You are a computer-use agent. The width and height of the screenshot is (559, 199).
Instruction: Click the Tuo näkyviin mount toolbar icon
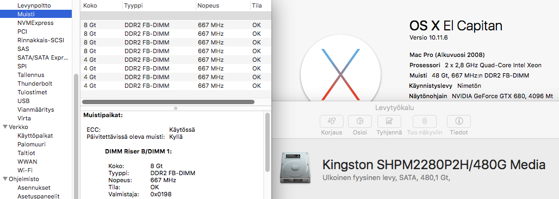(x=424, y=121)
